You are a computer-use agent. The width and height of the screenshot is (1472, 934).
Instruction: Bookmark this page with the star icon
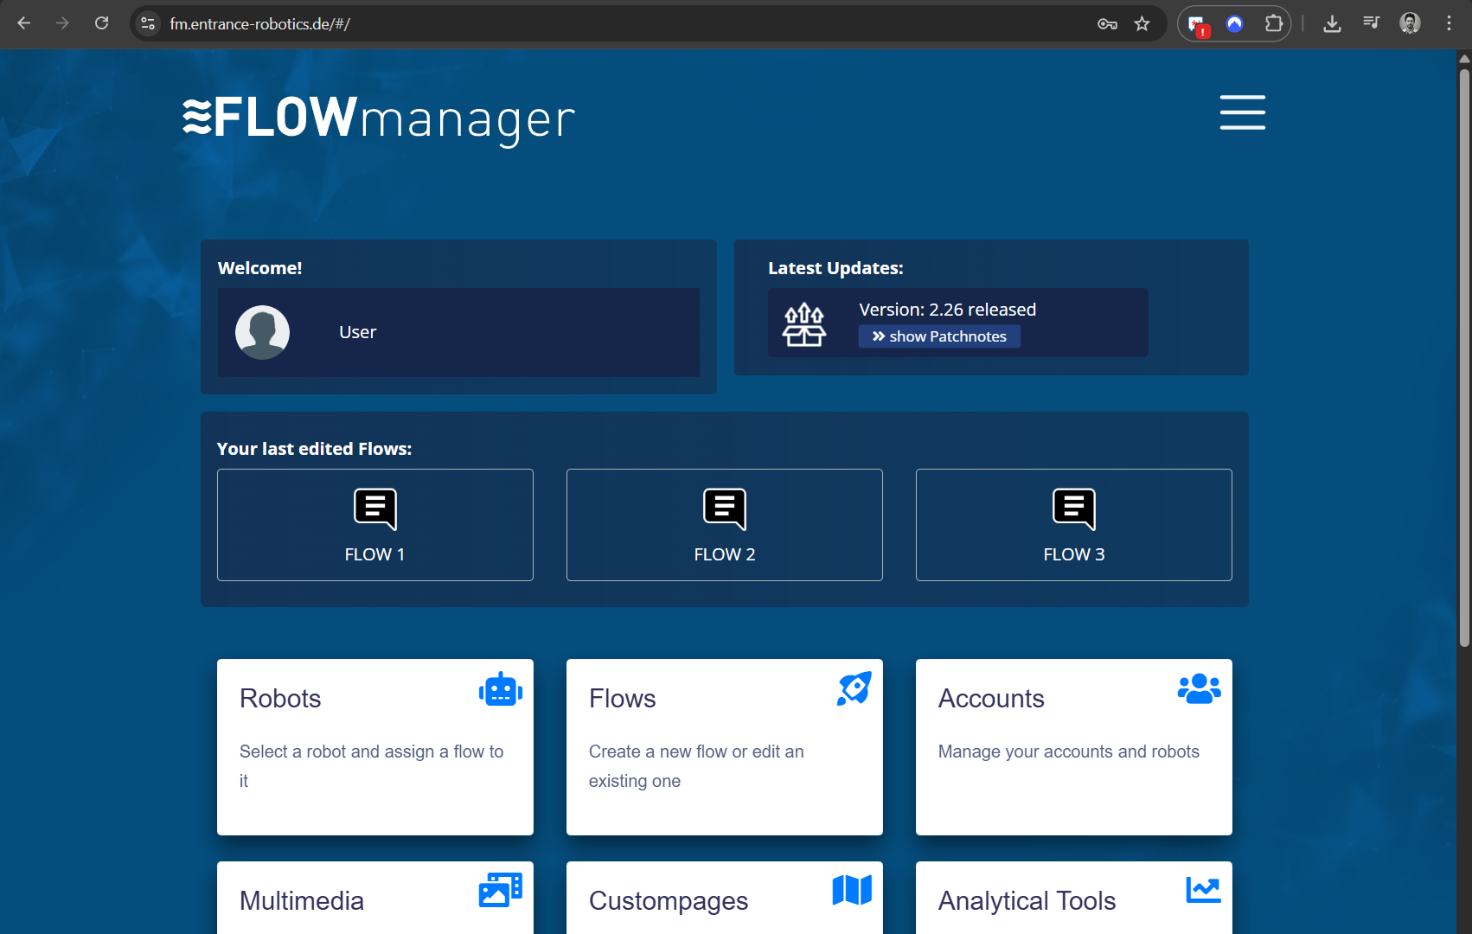click(x=1142, y=23)
